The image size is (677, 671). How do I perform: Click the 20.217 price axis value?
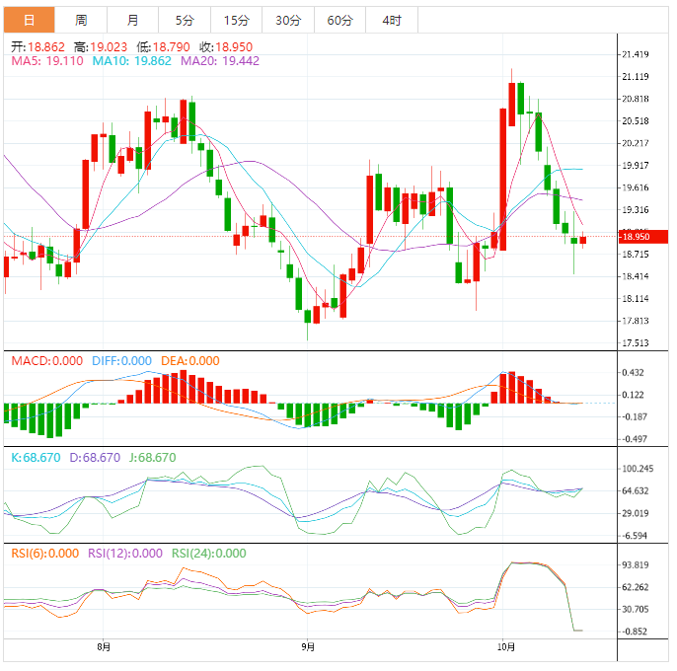pos(636,143)
